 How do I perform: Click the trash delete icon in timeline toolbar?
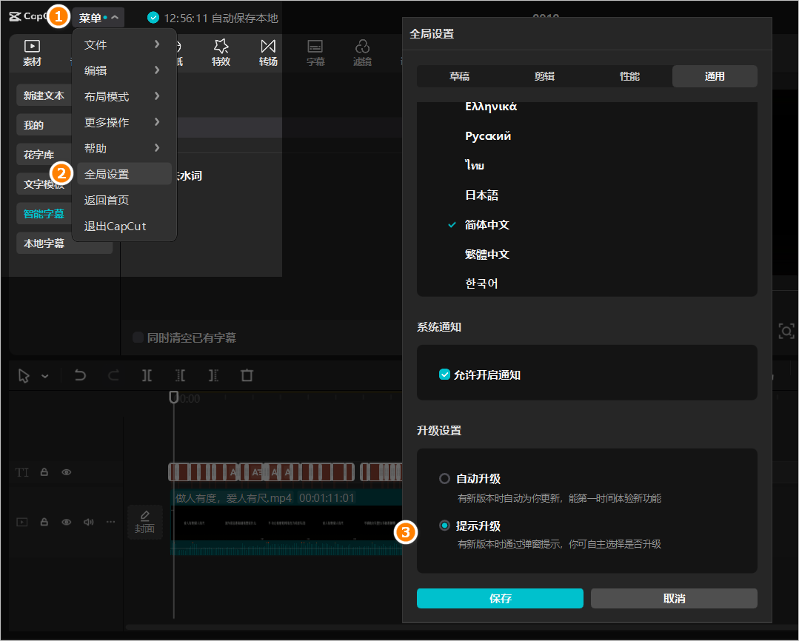click(247, 375)
